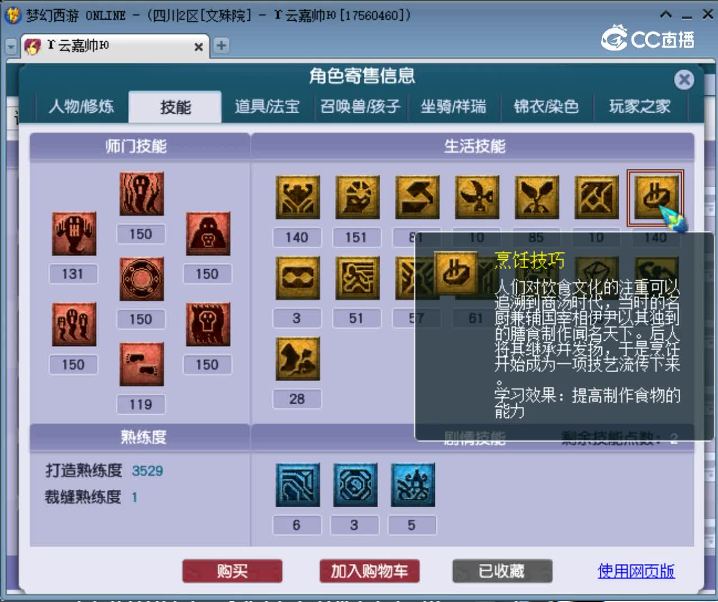Close the 云嘉帅 client tab
The width and height of the screenshot is (718, 602).
click(199, 47)
